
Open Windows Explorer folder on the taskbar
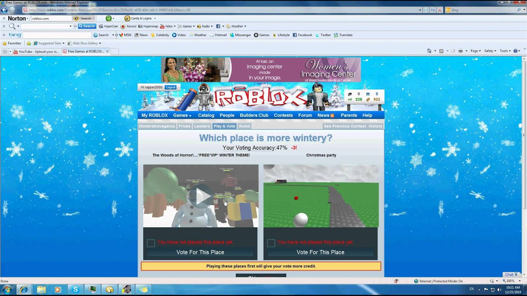[x=41, y=290]
